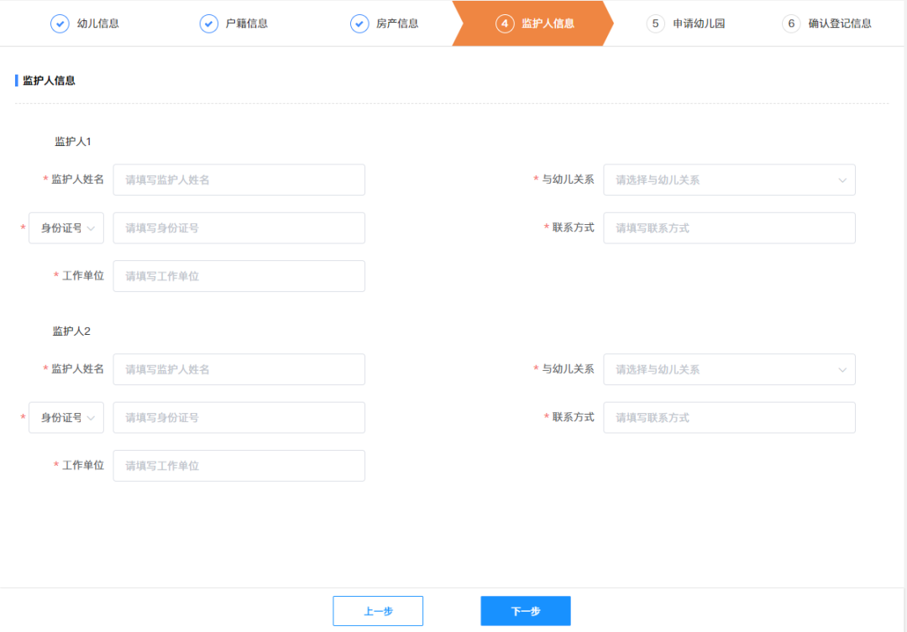The height and width of the screenshot is (632, 907).
Task: Expand 身份证号 type selector for 监护人2
Action: (66, 418)
